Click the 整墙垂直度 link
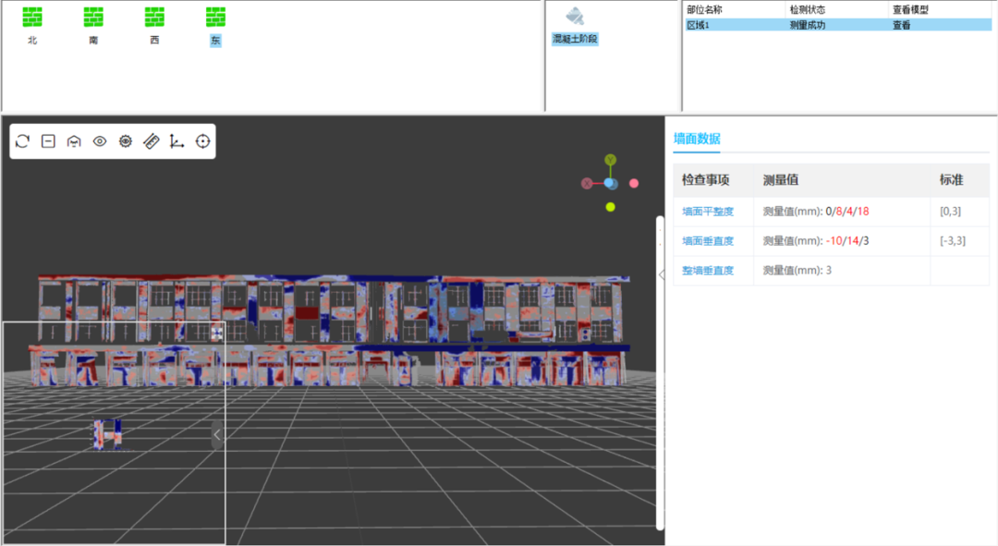 point(708,271)
